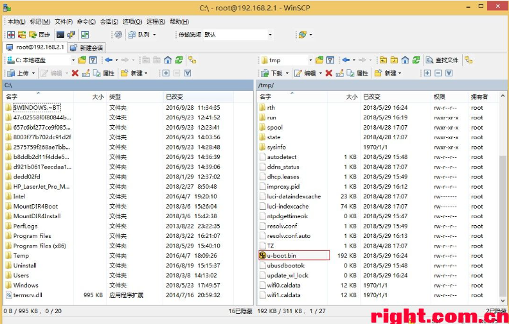
Task: Click the remote panel filter icon
Action: coord(330,60)
